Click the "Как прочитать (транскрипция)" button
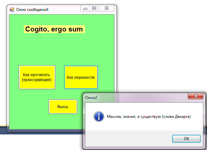This screenshot has width=207, height=150. pyautogui.click(x=37, y=77)
